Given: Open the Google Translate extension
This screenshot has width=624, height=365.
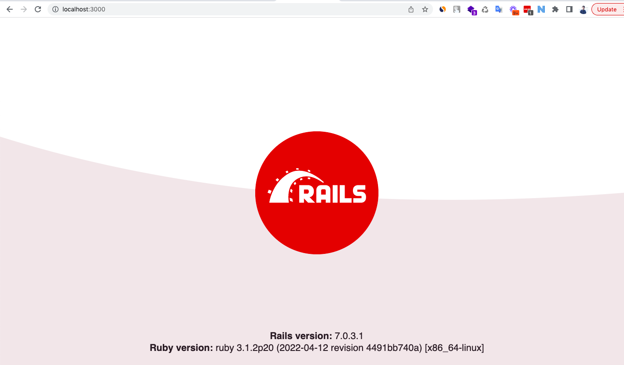Looking at the screenshot, I should pos(499,9).
